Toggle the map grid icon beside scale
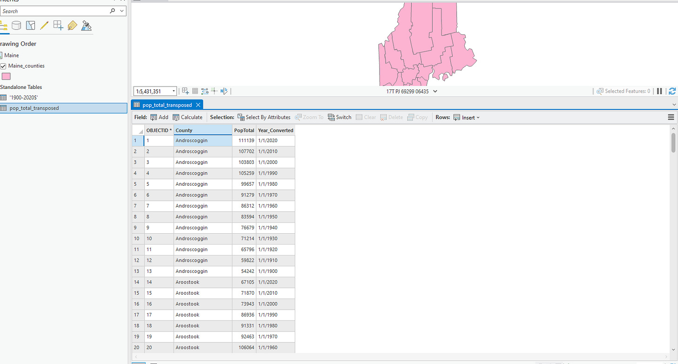This screenshot has width=678, height=364. point(195,91)
